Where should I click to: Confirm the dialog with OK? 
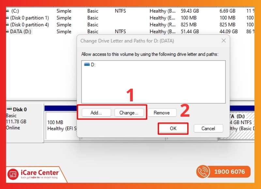click(x=173, y=128)
